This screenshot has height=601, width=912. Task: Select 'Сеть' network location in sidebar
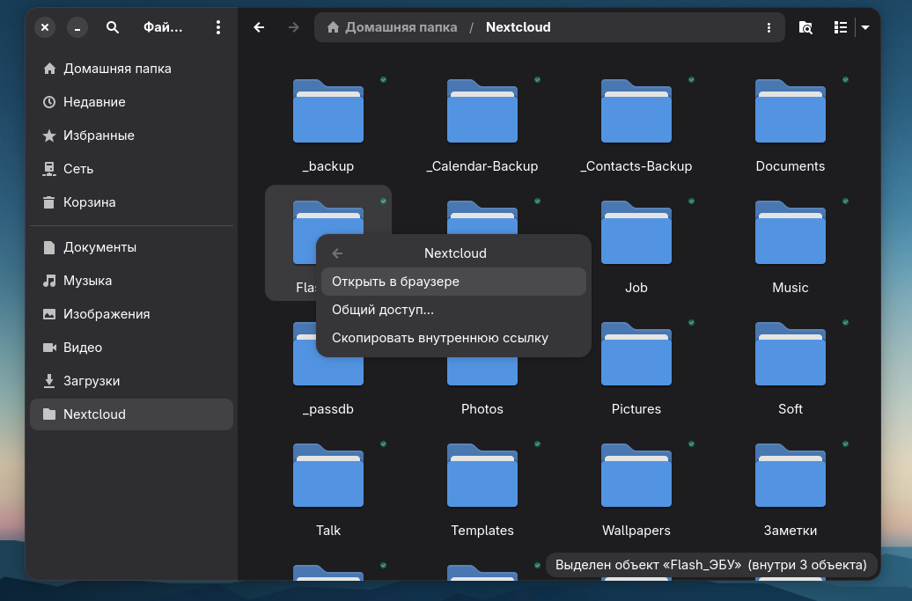point(78,169)
